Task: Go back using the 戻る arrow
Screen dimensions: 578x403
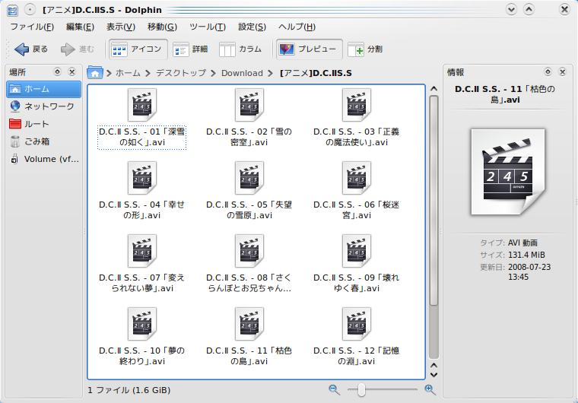Action: (31, 49)
